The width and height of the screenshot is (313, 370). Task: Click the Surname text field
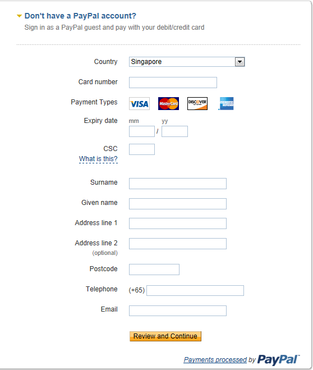point(178,184)
